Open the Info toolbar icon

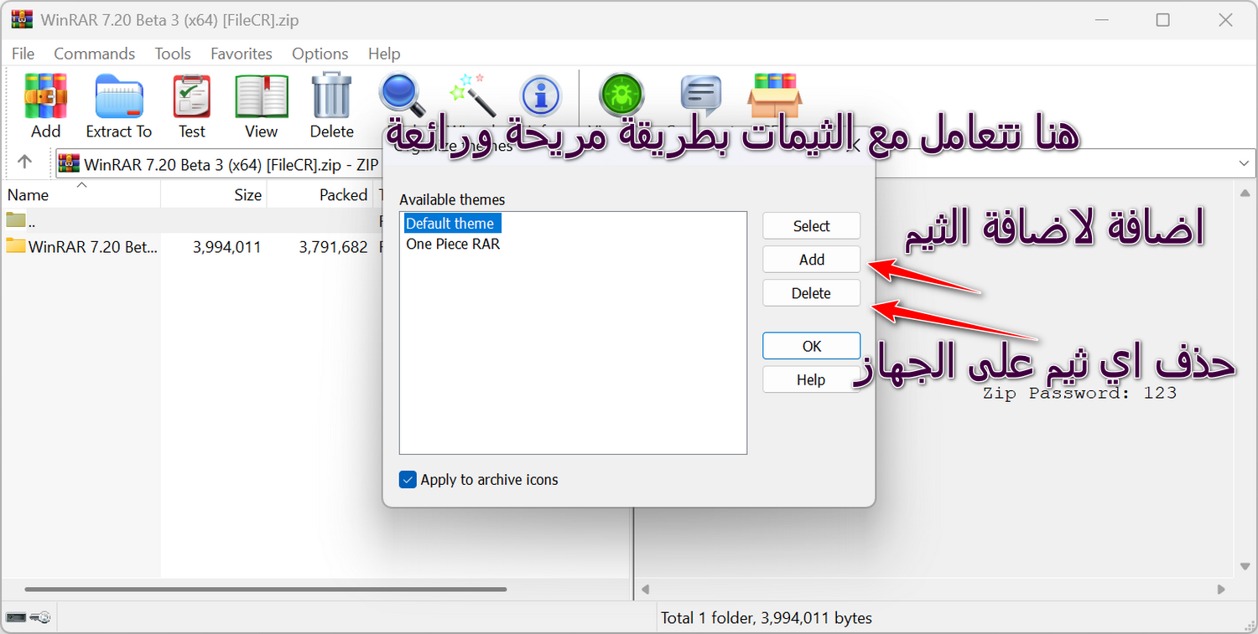tap(540, 96)
